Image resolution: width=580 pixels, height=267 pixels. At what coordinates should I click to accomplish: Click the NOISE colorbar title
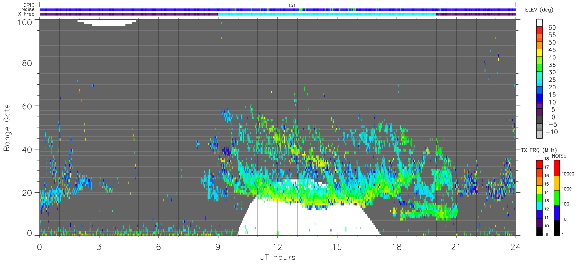click(559, 156)
